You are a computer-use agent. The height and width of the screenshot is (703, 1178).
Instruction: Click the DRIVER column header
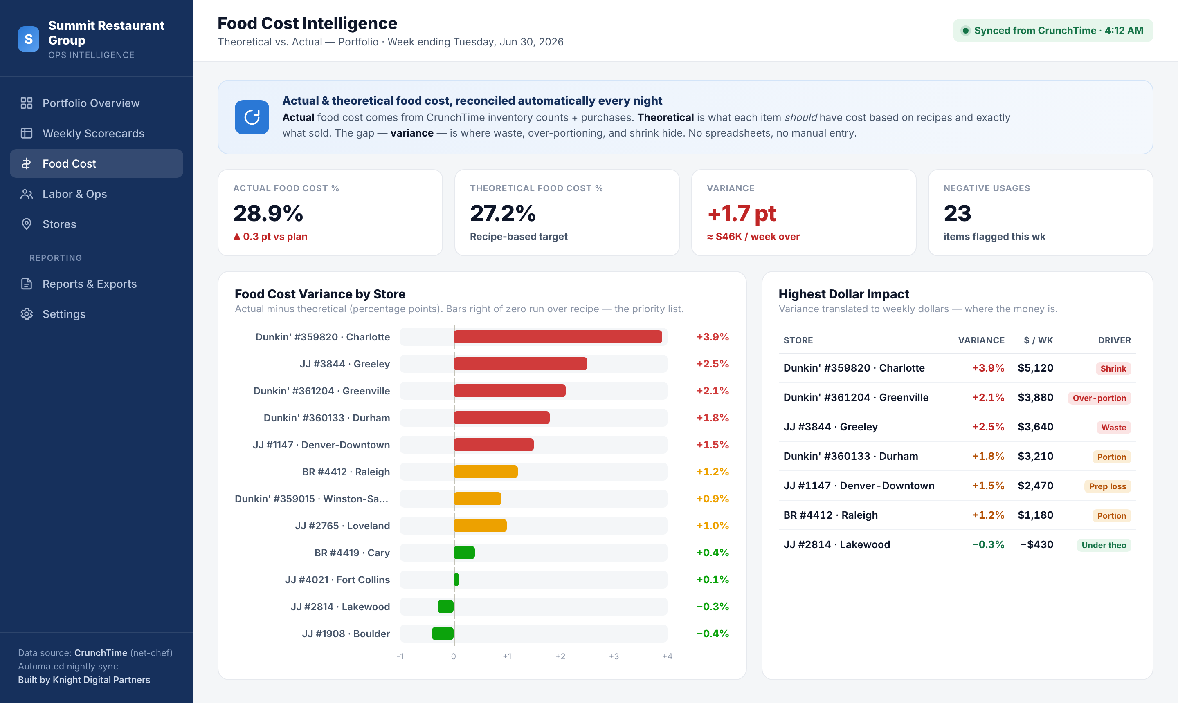click(1115, 340)
